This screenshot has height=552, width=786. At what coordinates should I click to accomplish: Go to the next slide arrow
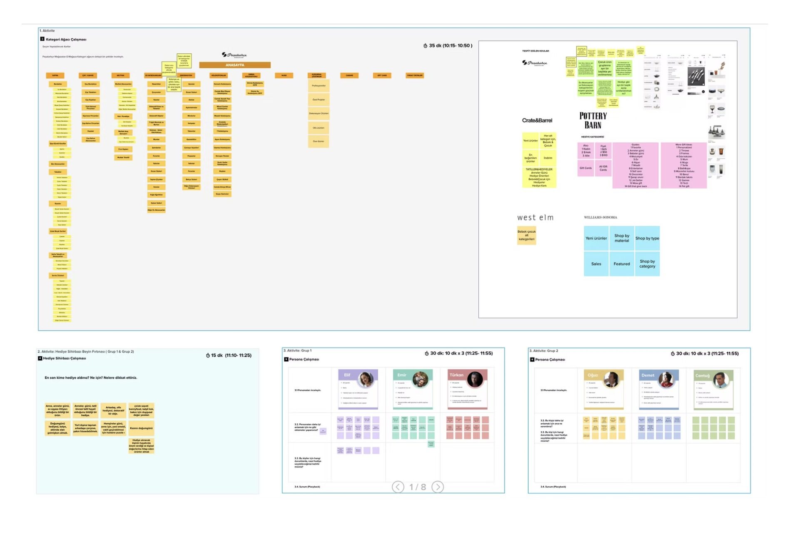tap(438, 487)
